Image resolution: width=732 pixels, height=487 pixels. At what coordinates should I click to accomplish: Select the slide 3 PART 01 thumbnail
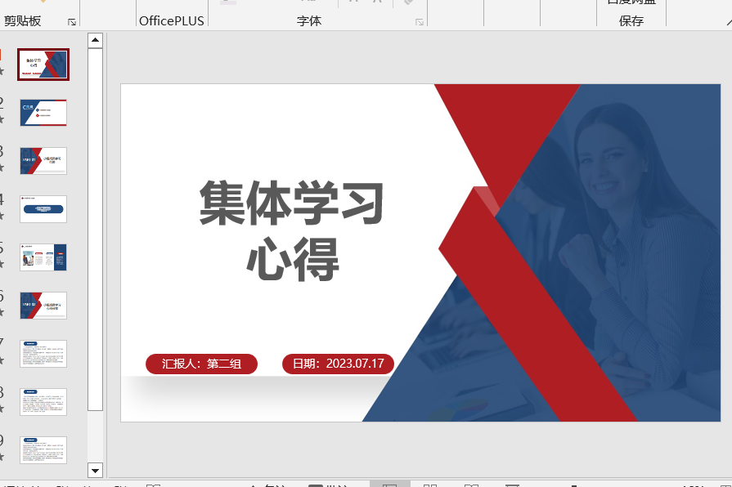coord(43,161)
